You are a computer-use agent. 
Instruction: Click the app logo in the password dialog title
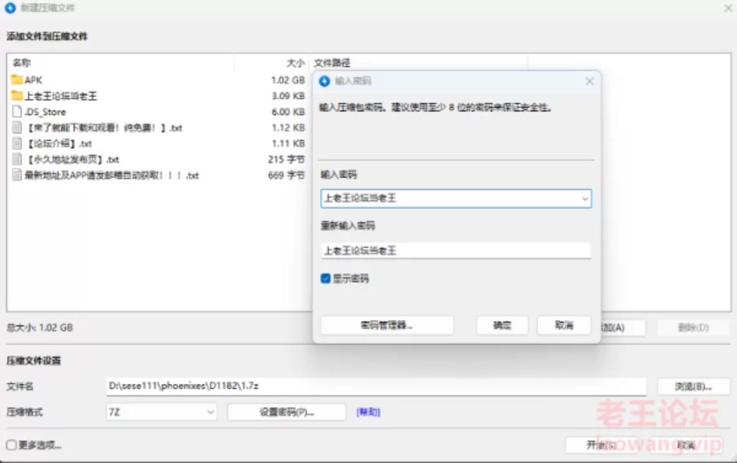(x=324, y=81)
